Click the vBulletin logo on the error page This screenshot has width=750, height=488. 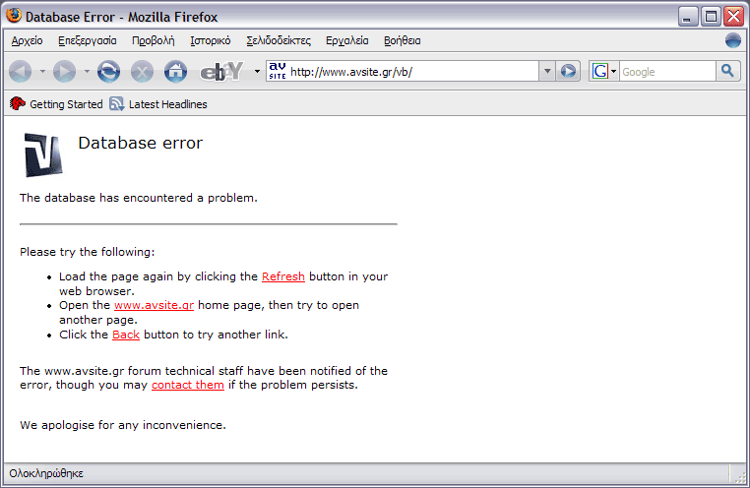coord(43,154)
